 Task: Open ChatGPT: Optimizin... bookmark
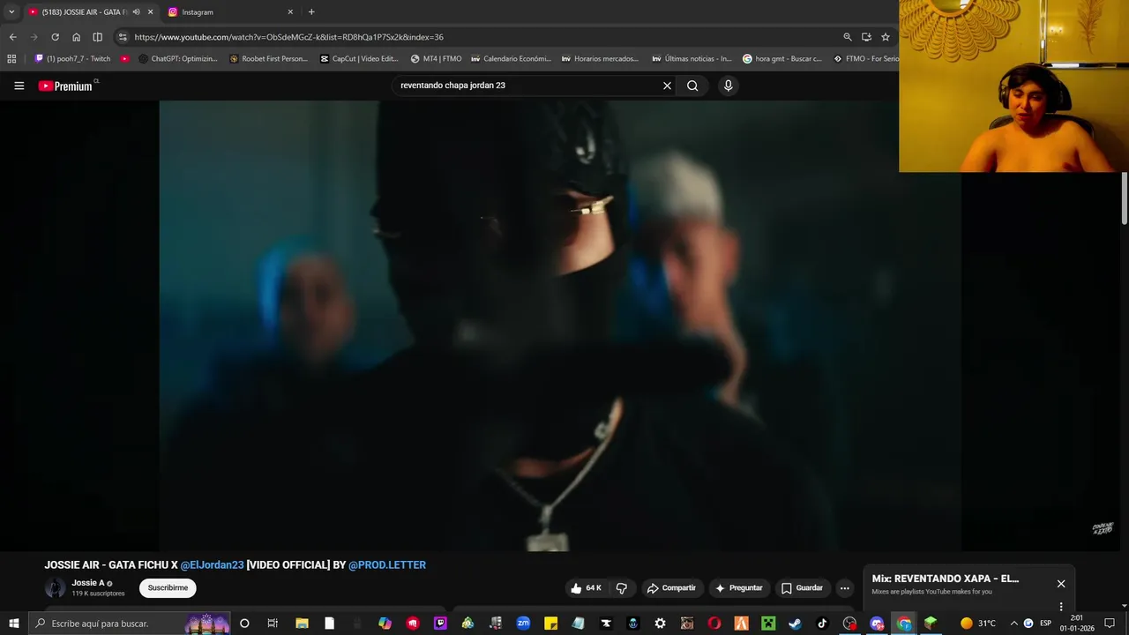(x=177, y=59)
